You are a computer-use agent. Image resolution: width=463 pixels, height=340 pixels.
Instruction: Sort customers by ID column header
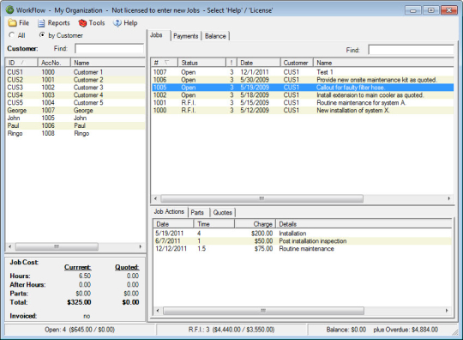(x=21, y=63)
